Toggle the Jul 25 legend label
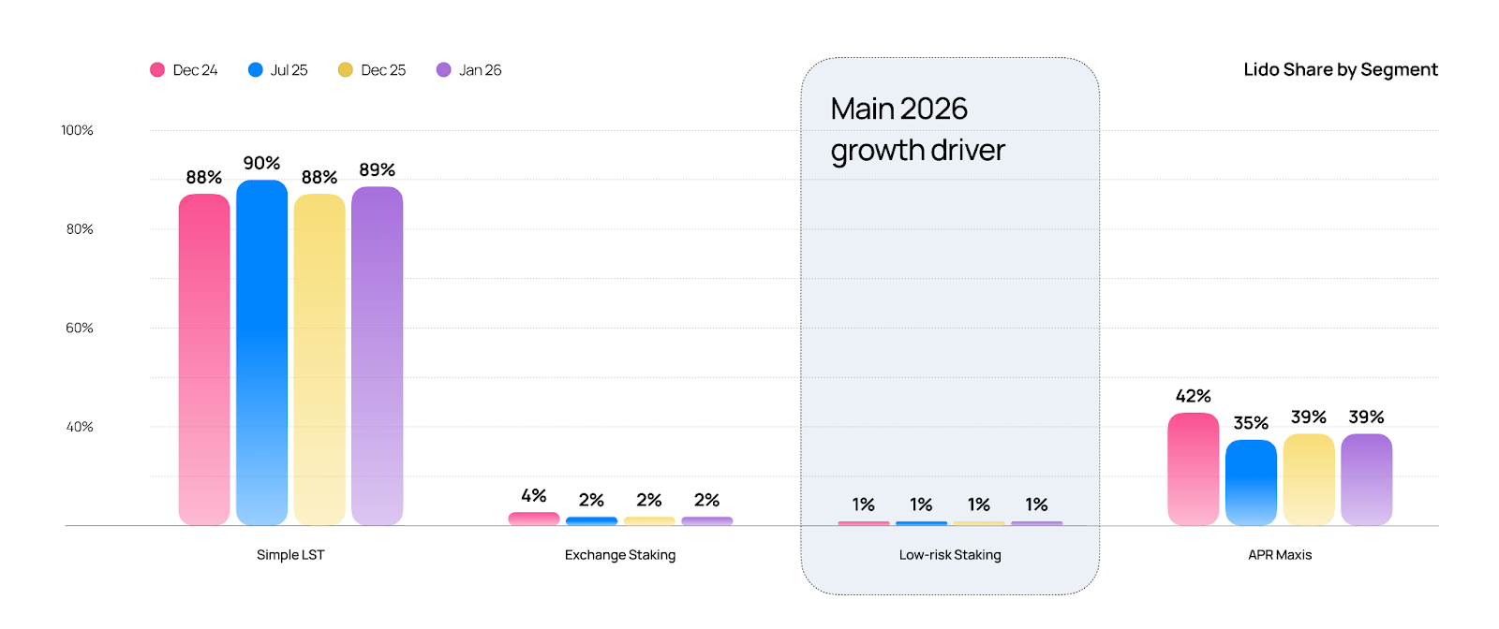This screenshot has width=1499, height=629. pyautogui.click(x=289, y=70)
